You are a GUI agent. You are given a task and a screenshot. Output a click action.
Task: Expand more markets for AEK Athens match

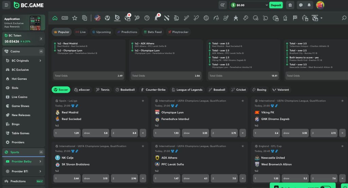pos(243,178)
